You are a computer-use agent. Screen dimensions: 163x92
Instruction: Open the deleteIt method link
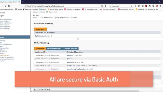71,55
